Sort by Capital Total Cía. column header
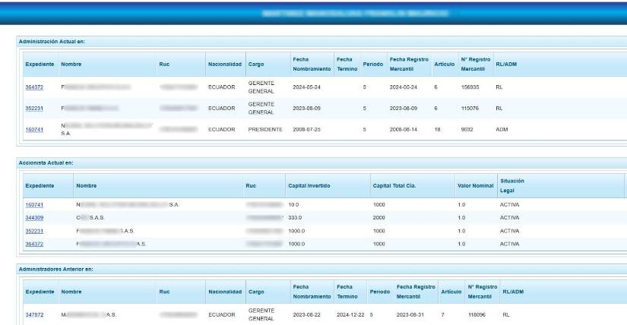This screenshot has height=325, width=627. click(x=394, y=185)
